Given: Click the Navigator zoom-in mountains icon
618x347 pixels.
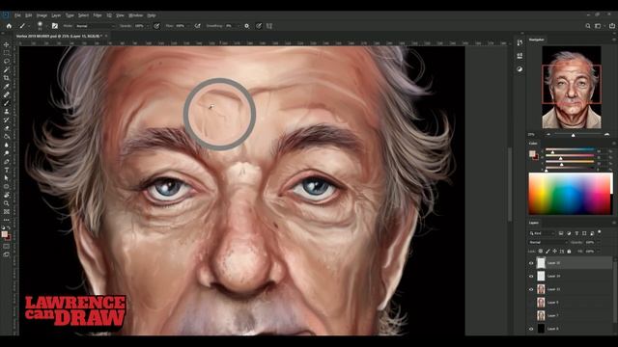Looking at the screenshot, I should (x=607, y=135).
